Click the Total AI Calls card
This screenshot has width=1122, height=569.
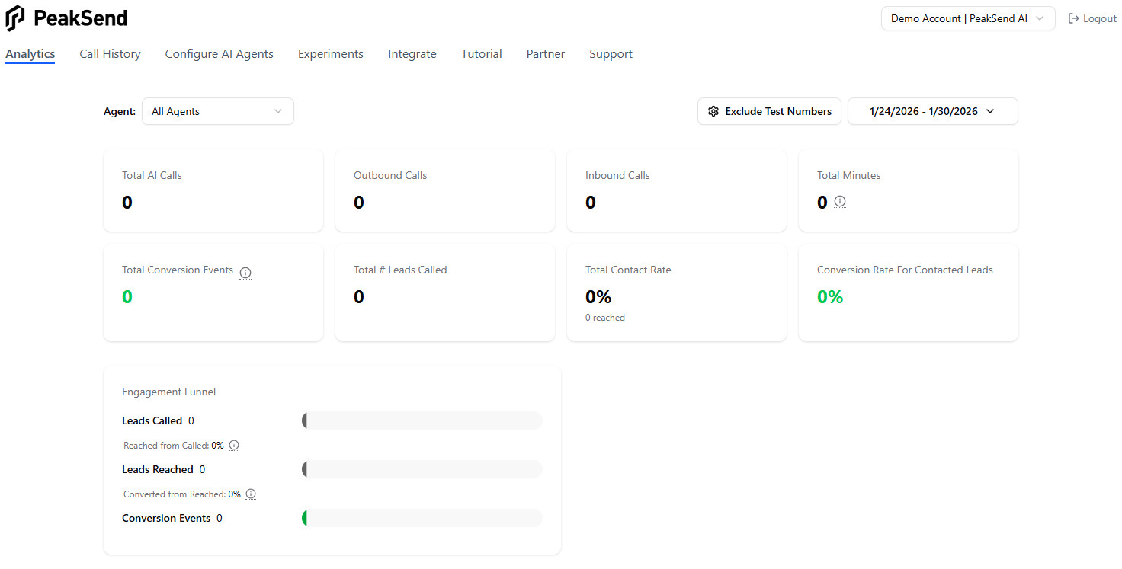point(213,190)
